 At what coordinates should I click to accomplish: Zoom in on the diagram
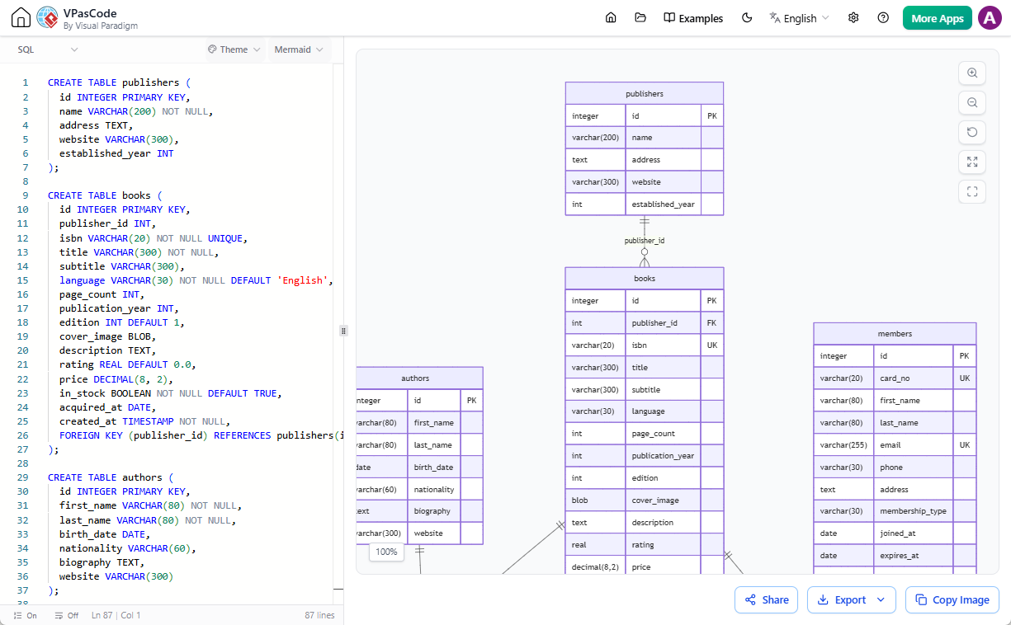(972, 73)
